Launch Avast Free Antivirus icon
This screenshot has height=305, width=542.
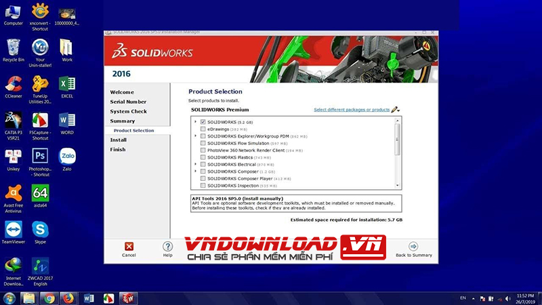[13, 199]
